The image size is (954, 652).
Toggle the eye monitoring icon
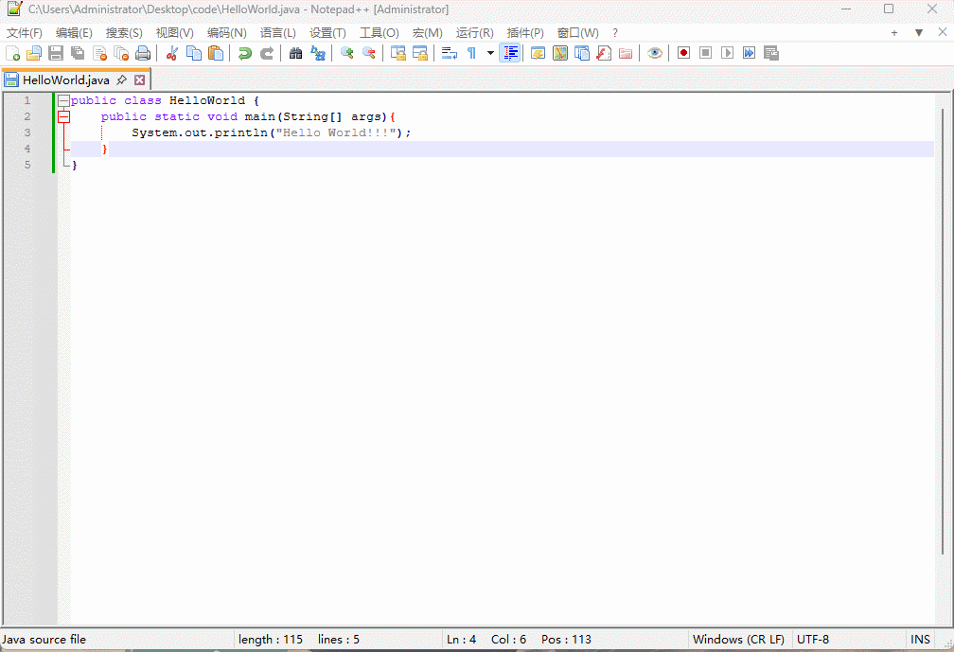(x=654, y=53)
